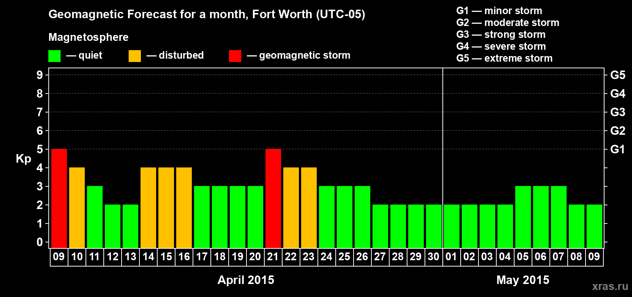632x297 pixels.
Task: Click the date label 08 in May
Action: (576, 257)
